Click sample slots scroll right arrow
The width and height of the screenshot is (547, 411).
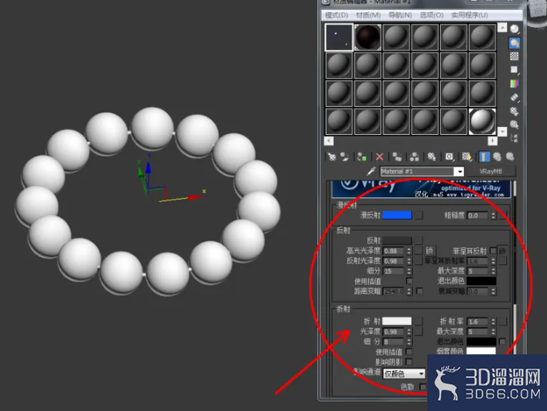tap(493, 140)
